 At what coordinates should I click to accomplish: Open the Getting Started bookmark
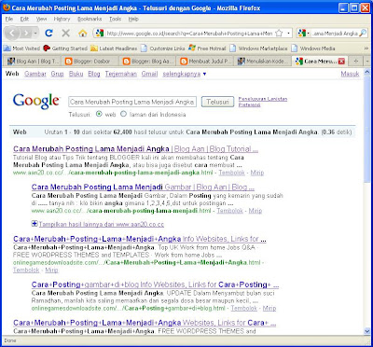[x=65, y=49]
